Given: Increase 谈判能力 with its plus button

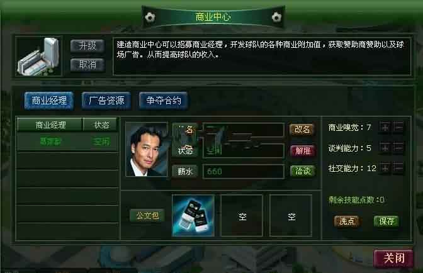Looking at the screenshot, I should (385, 148).
